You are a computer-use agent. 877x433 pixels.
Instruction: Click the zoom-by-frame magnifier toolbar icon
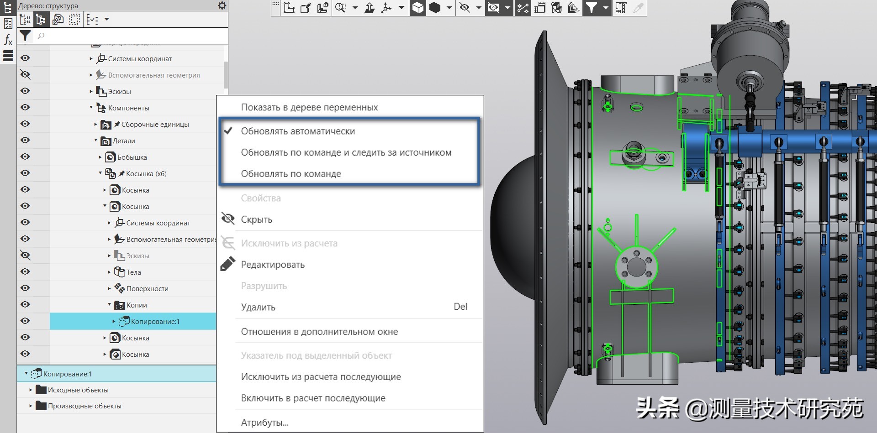(x=341, y=8)
